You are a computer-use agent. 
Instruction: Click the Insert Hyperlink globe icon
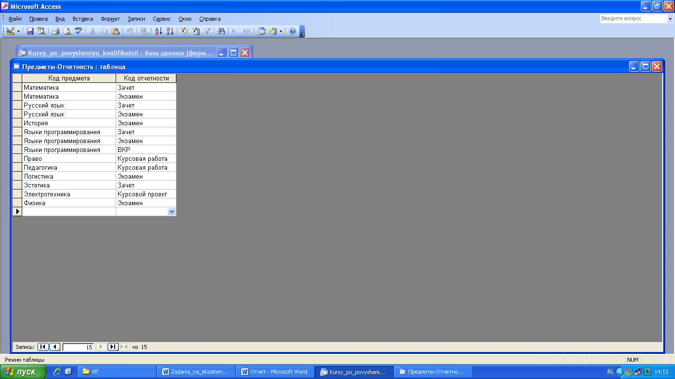coord(144,31)
